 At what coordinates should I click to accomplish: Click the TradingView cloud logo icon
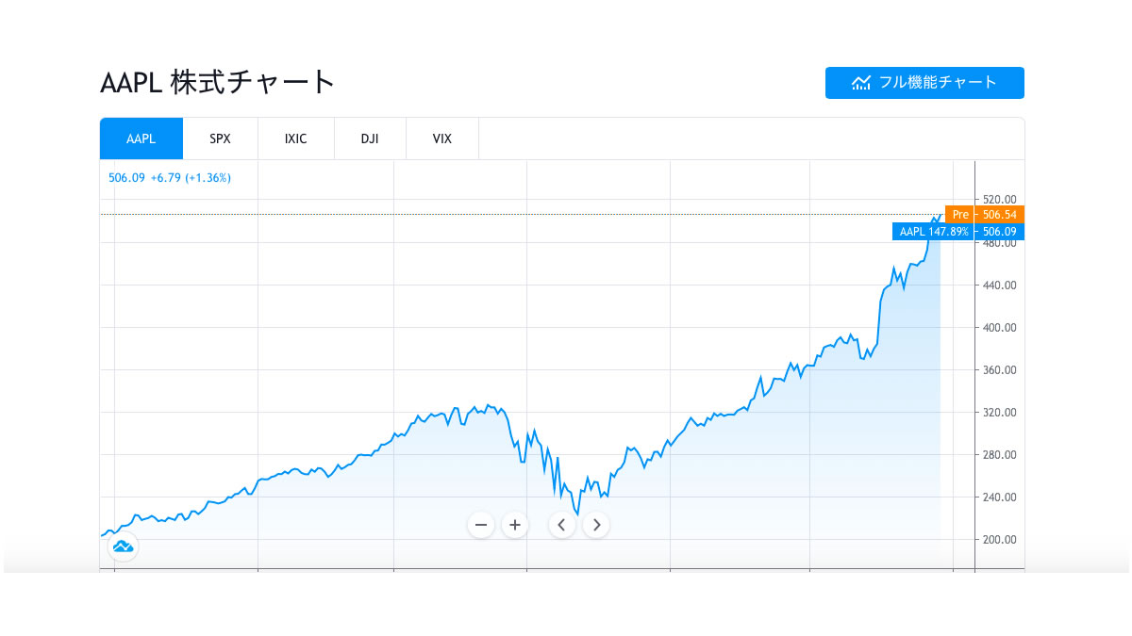click(123, 546)
